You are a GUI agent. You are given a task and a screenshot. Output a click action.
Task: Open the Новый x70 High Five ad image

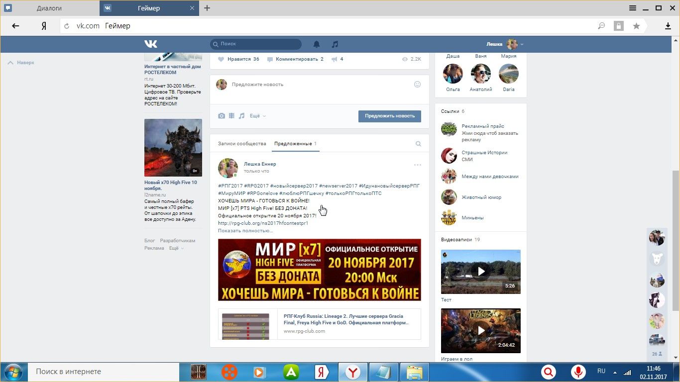click(173, 148)
